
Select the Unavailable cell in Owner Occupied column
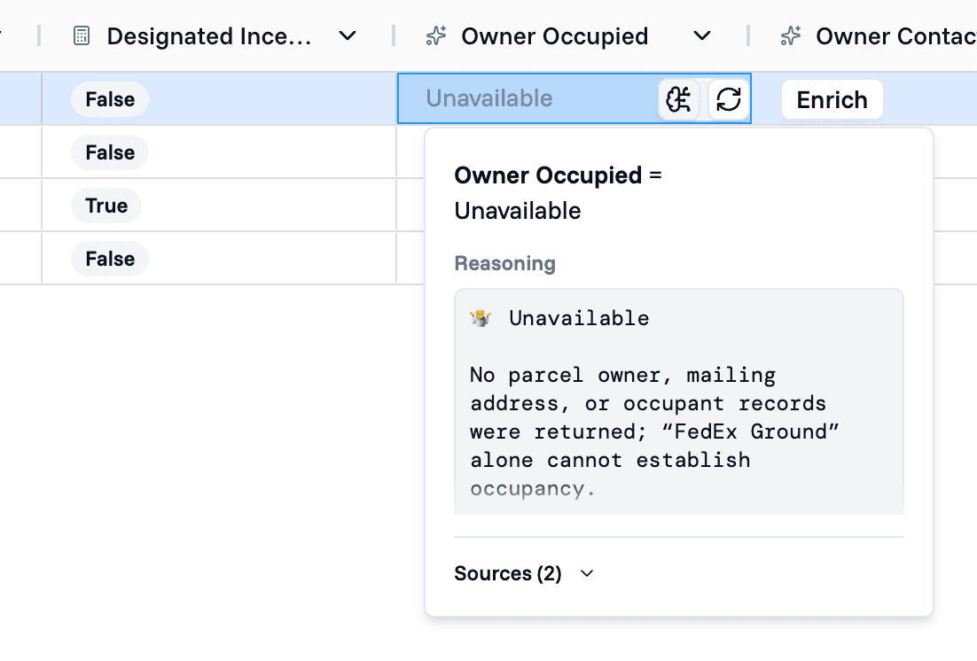[x=574, y=98]
